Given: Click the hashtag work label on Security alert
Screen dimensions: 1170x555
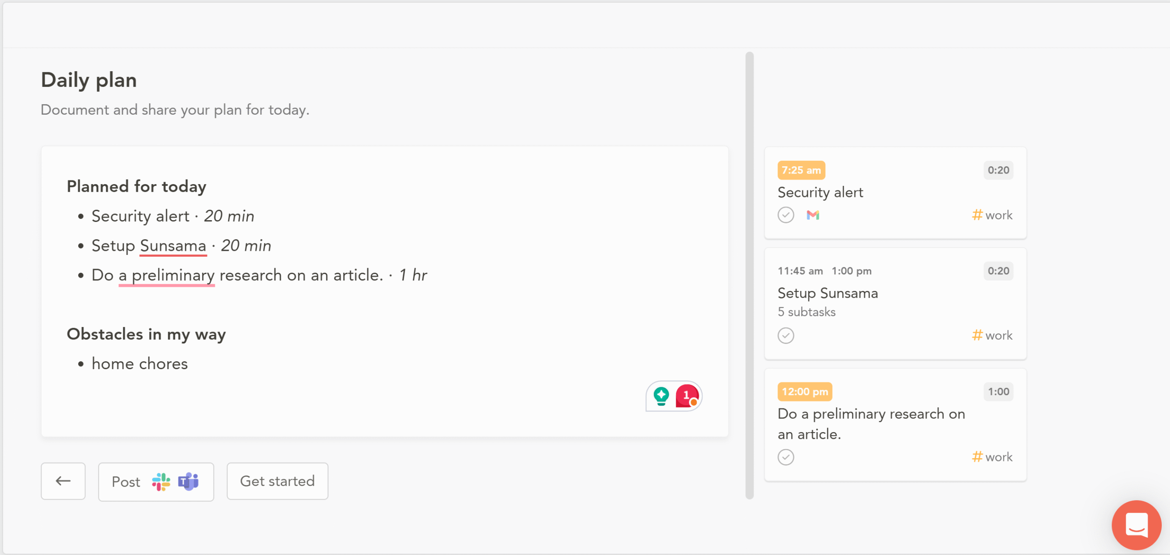Looking at the screenshot, I should click(992, 215).
